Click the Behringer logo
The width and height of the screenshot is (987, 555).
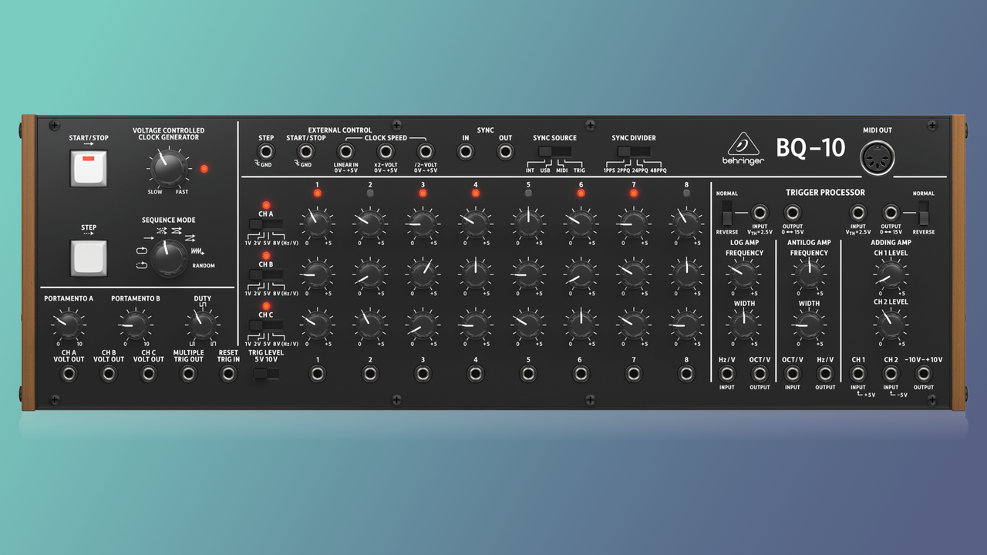tap(745, 148)
